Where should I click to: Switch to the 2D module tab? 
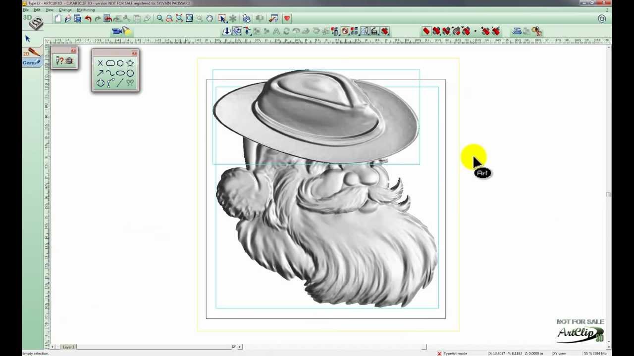click(32, 52)
